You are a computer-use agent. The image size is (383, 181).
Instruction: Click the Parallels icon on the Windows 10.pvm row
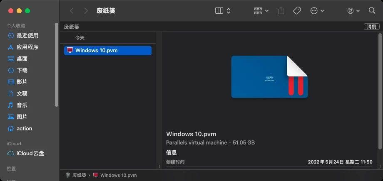[70, 50]
